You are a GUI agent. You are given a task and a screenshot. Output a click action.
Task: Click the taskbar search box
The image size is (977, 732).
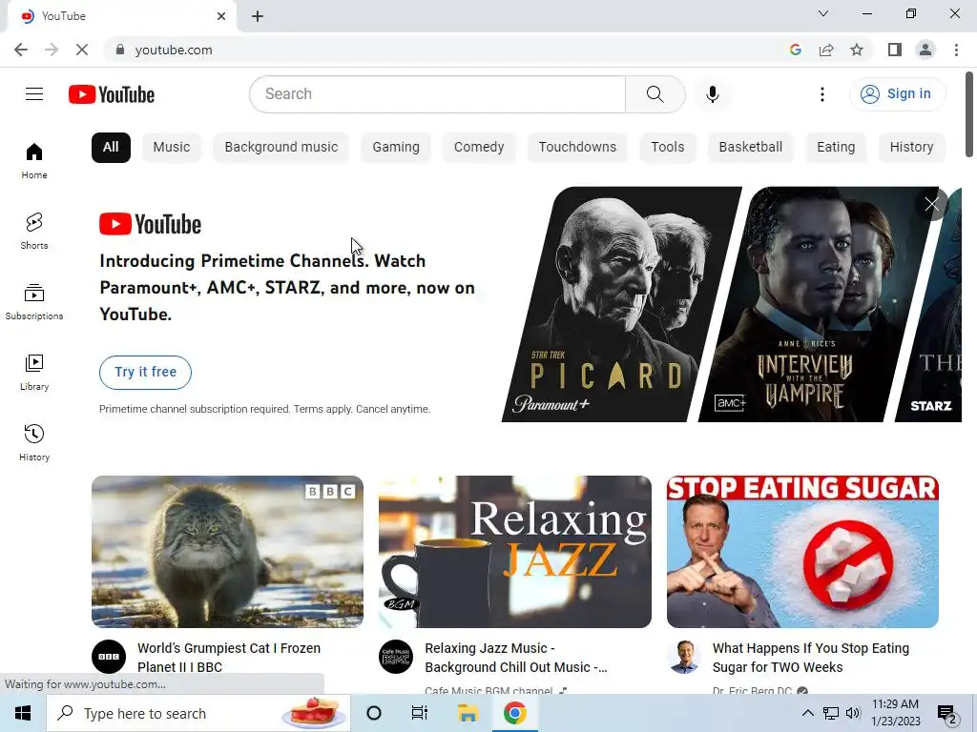[x=198, y=713]
